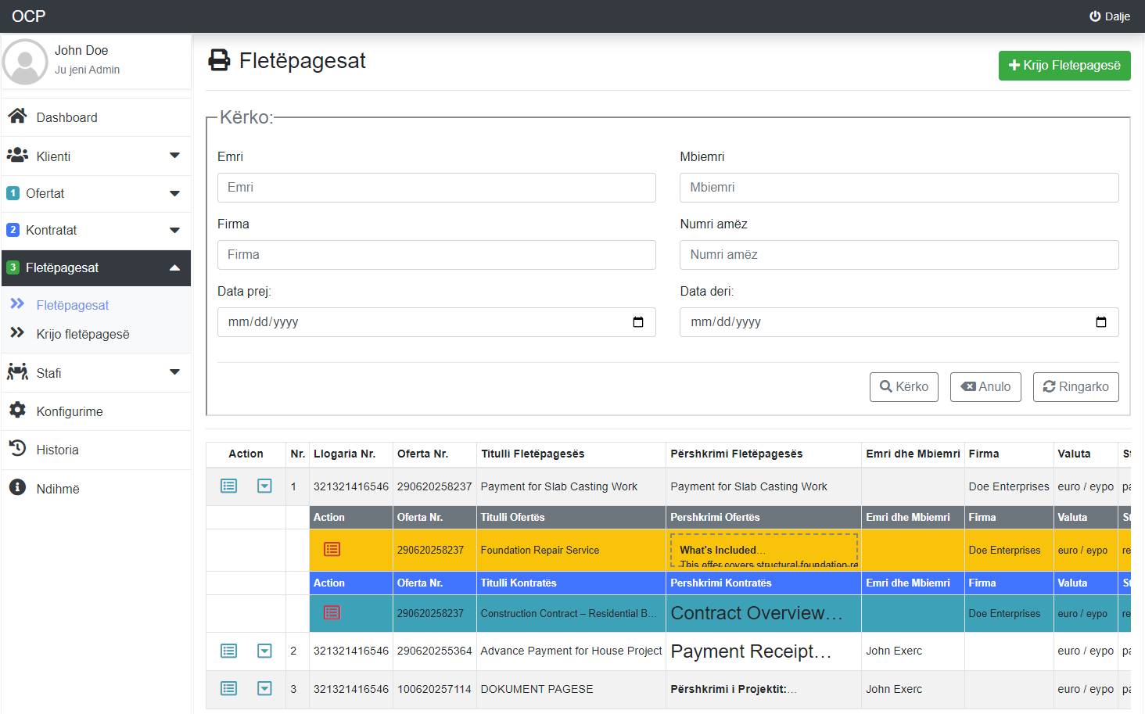Open detail list icon for row 1
This screenshot has width=1145, height=714.
tap(228, 486)
